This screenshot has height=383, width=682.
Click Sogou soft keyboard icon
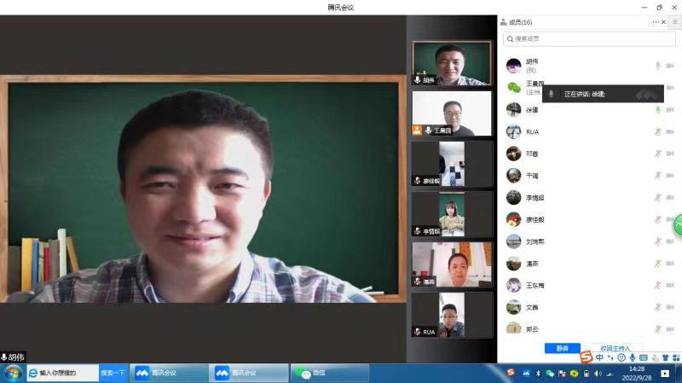coord(644,357)
